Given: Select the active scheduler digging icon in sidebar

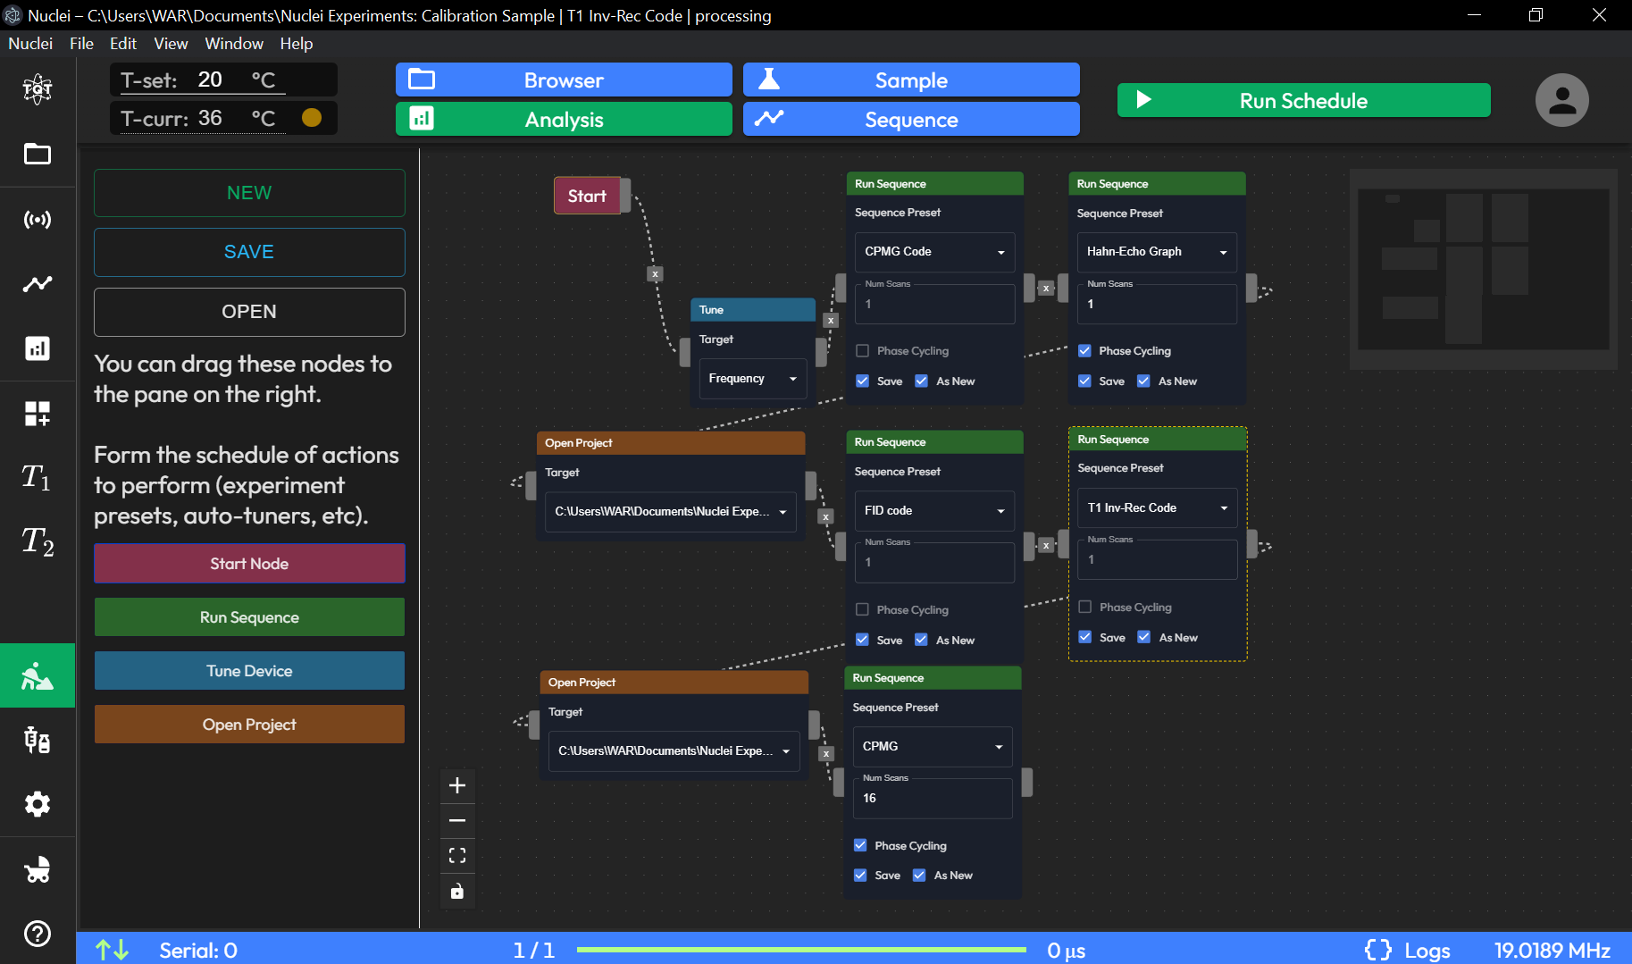Looking at the screenshot, I should 38,675.
